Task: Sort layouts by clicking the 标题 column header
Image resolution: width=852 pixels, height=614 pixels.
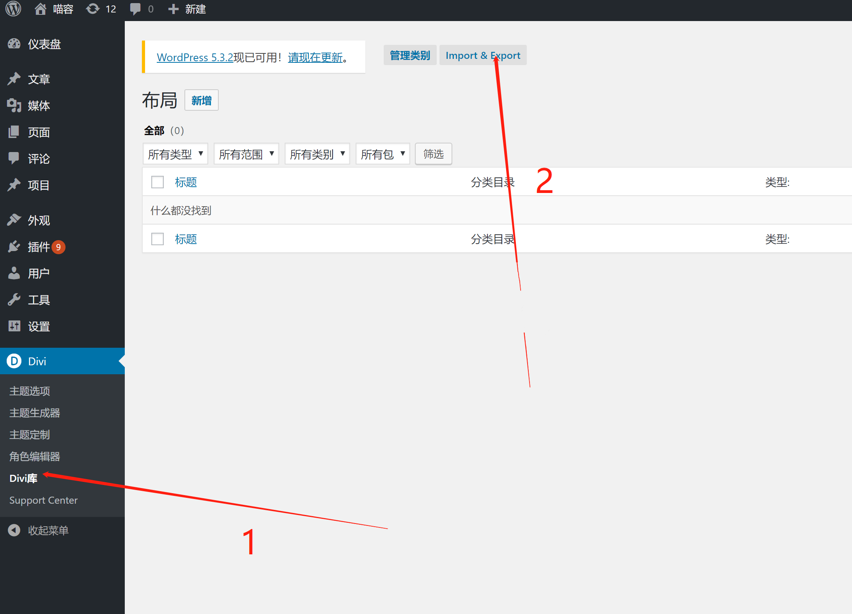Action: pos(186,182)
